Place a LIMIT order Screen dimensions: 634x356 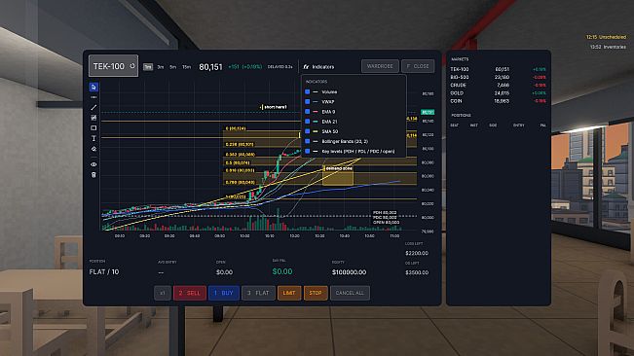tap(289, 293)
